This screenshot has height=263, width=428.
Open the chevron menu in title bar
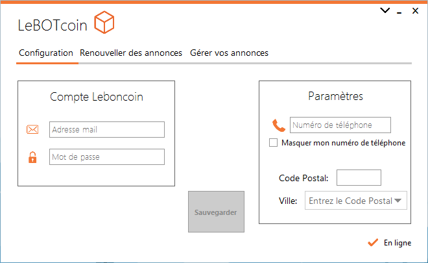385,10
